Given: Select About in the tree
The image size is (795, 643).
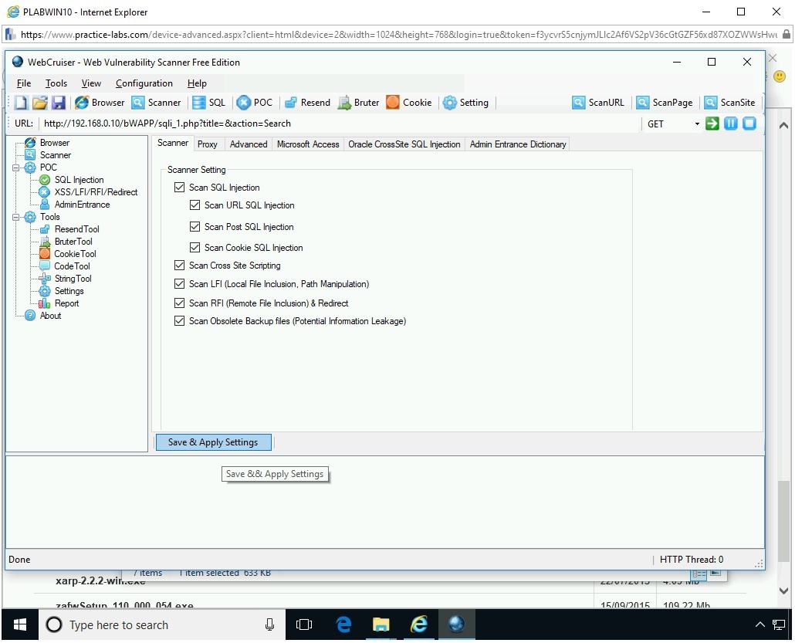Looking at the screenshot, I should pyautogui.click(x=51, y=316).
